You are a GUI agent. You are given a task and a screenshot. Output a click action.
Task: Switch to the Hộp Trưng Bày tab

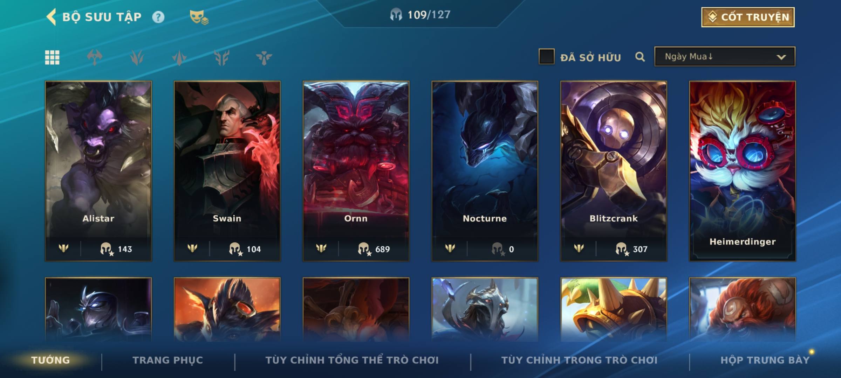coord(765,360)
